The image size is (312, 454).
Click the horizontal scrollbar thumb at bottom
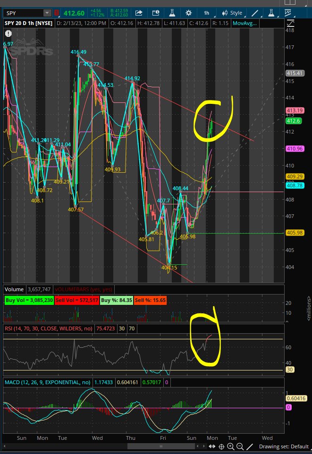pyautogui.click(x=161, y=446)
